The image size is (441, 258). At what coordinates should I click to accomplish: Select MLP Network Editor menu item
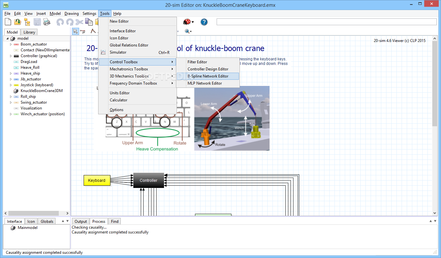208,83
